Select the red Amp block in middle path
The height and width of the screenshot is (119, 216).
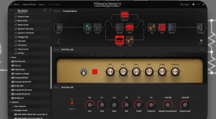pyautogui.click(x=130, y=27)
